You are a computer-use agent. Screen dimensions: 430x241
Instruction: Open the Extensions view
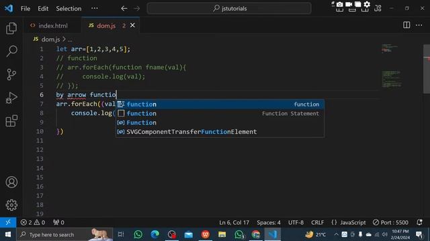(x=11, y=120)
